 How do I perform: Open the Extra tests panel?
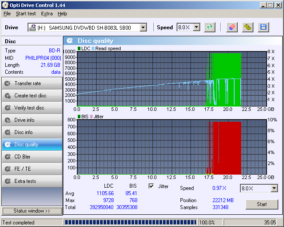[x=32, y=181]
